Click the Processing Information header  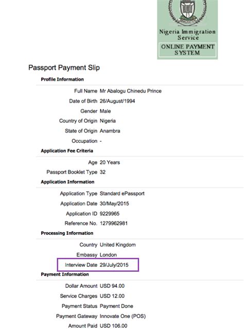[67, 233]
